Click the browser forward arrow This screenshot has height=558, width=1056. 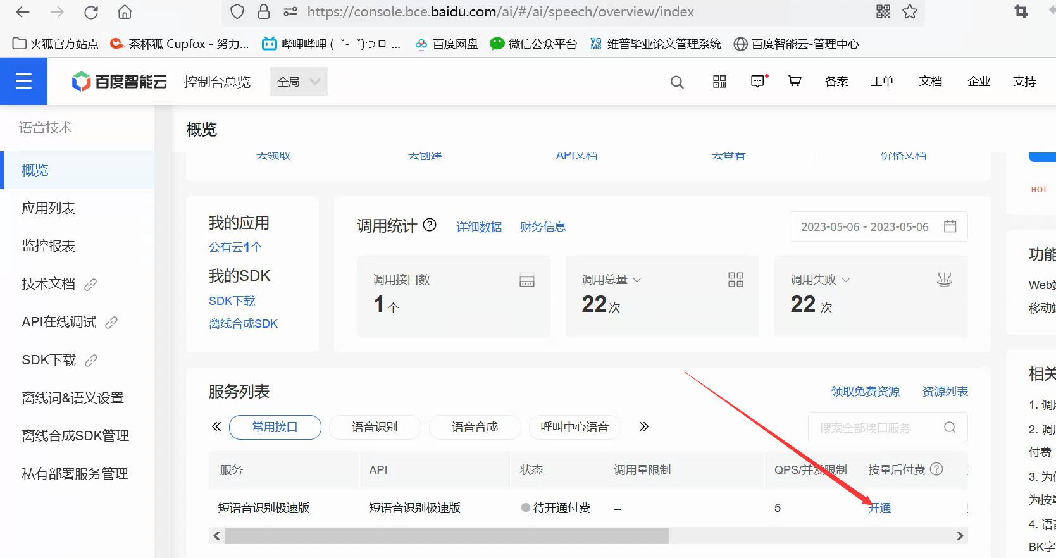pyautogui.click(x=57, y=12)
